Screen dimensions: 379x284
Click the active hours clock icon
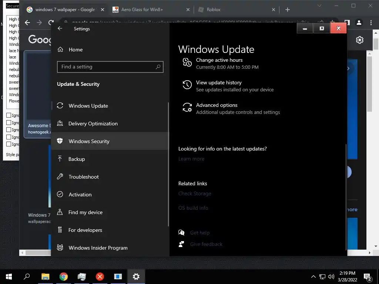pos(187,62)
